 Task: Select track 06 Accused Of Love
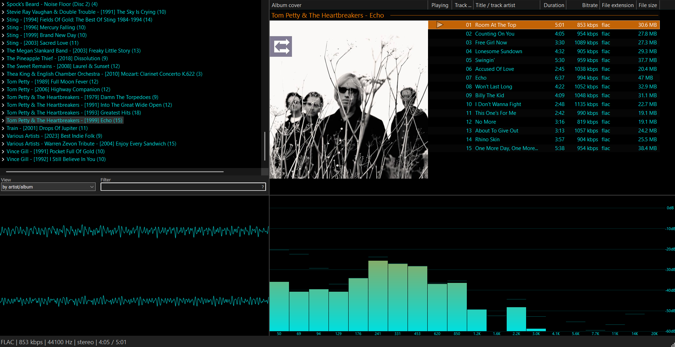[544, 69]
